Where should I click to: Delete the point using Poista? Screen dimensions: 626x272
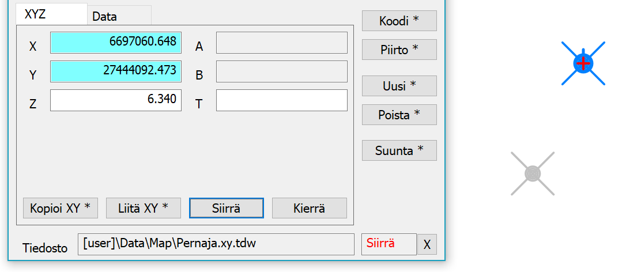click(399, 115)
